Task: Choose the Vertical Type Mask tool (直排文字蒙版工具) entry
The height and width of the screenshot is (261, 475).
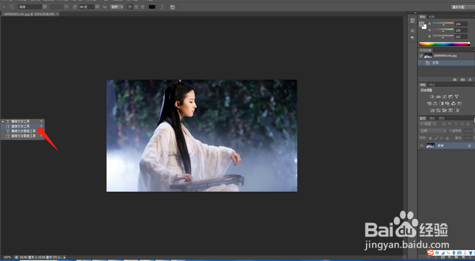Action: 22,136
